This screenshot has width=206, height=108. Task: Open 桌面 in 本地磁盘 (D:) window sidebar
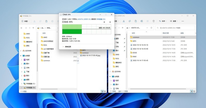coord(27,80)
